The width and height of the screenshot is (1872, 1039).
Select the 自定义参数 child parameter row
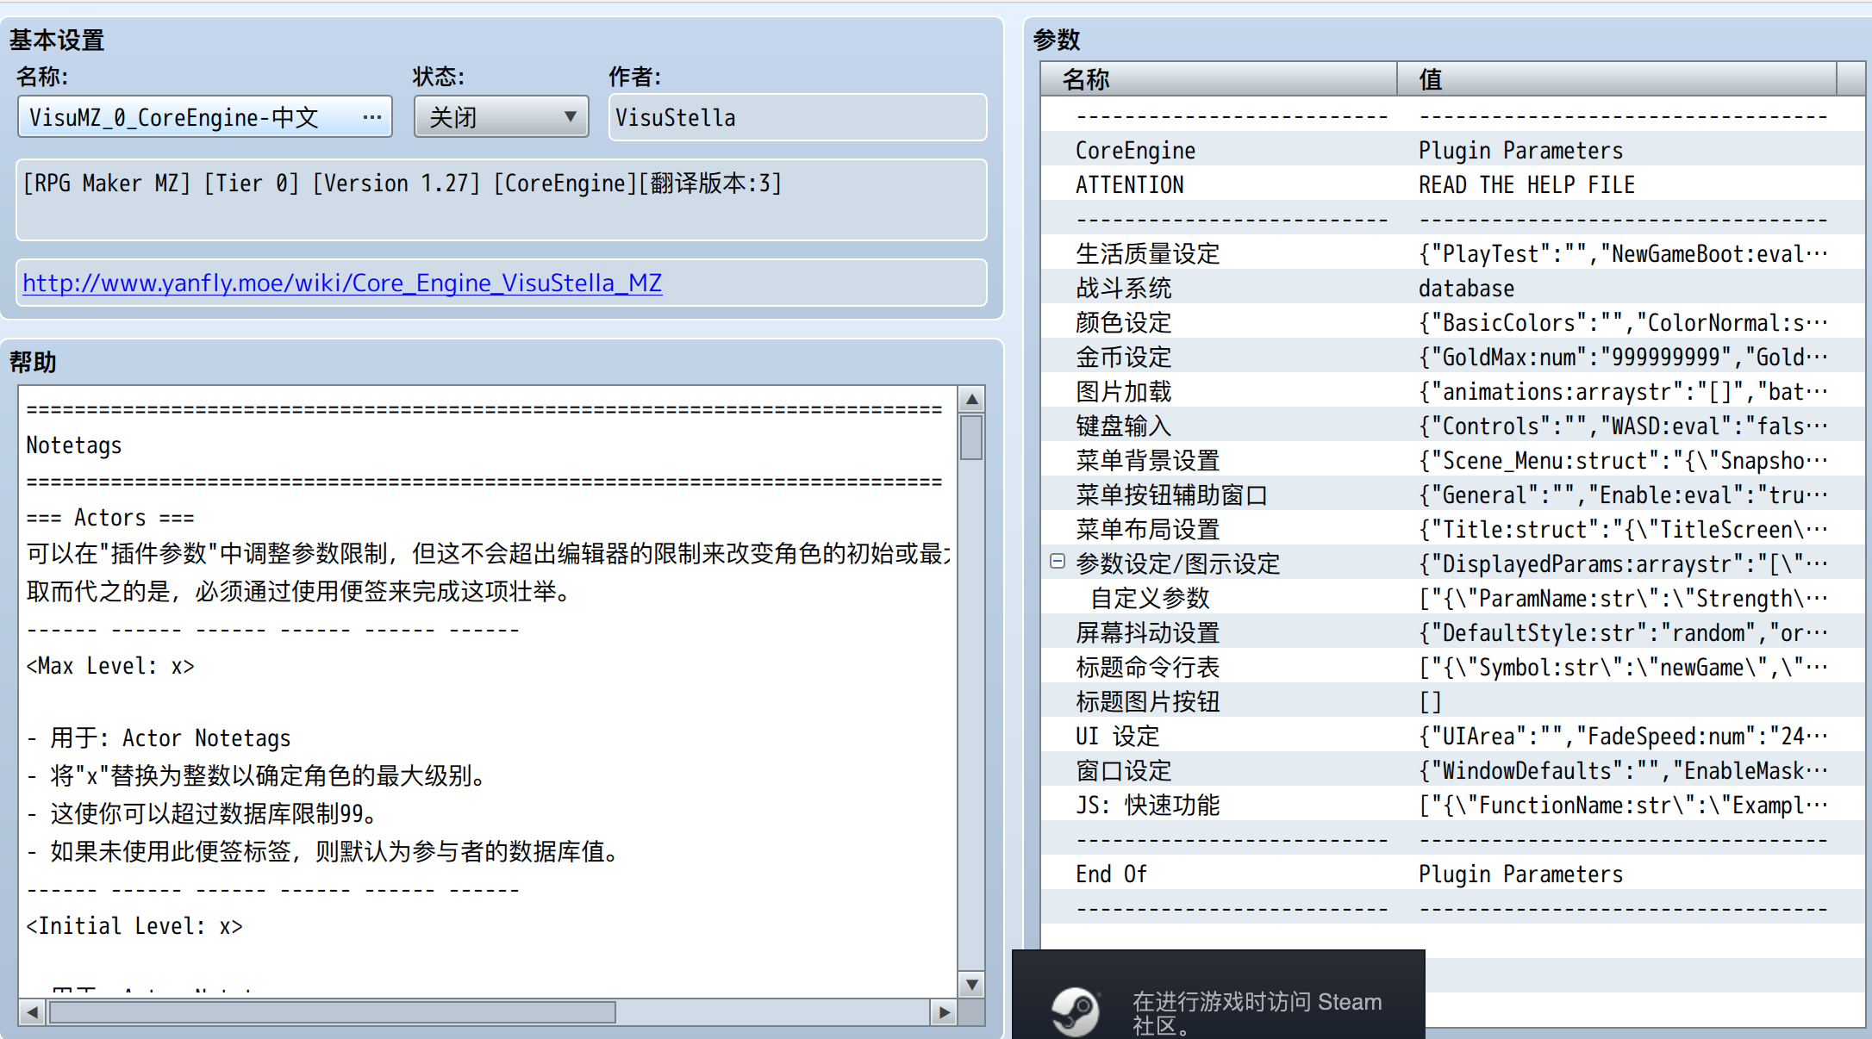[x=1452, y=598]
